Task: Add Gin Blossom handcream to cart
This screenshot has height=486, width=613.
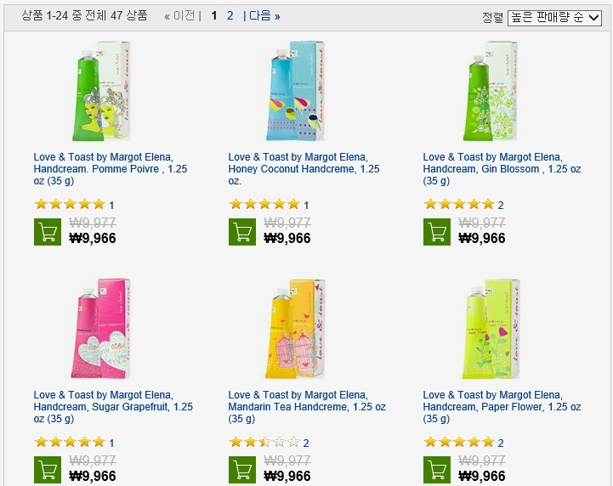Action: (x=437, y=232)
